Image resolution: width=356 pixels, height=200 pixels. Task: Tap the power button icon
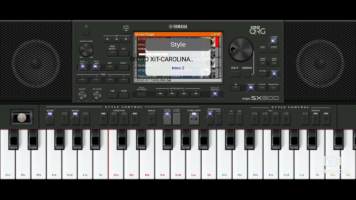coord(86,33)
